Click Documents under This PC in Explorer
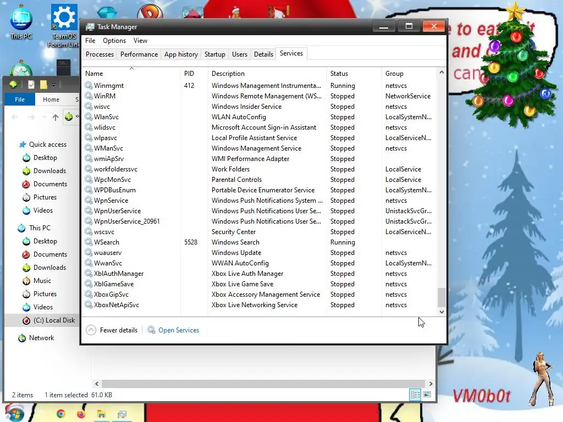 (x=50, y=254)
